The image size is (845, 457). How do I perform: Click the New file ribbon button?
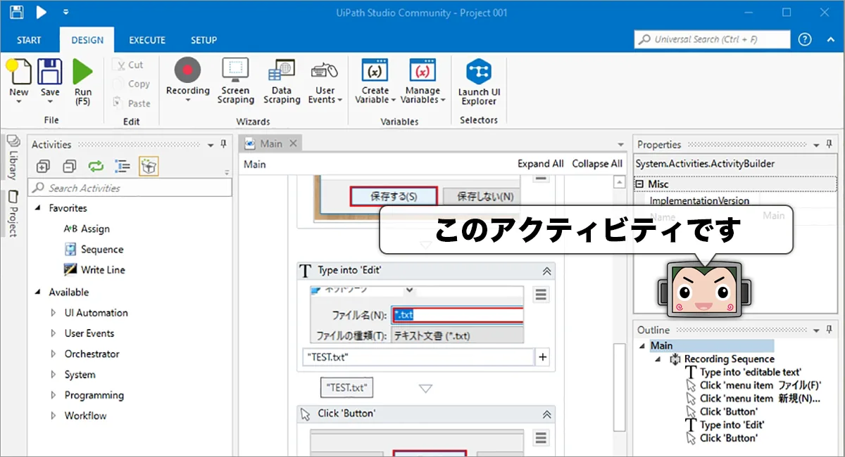[x=19, y=81]
